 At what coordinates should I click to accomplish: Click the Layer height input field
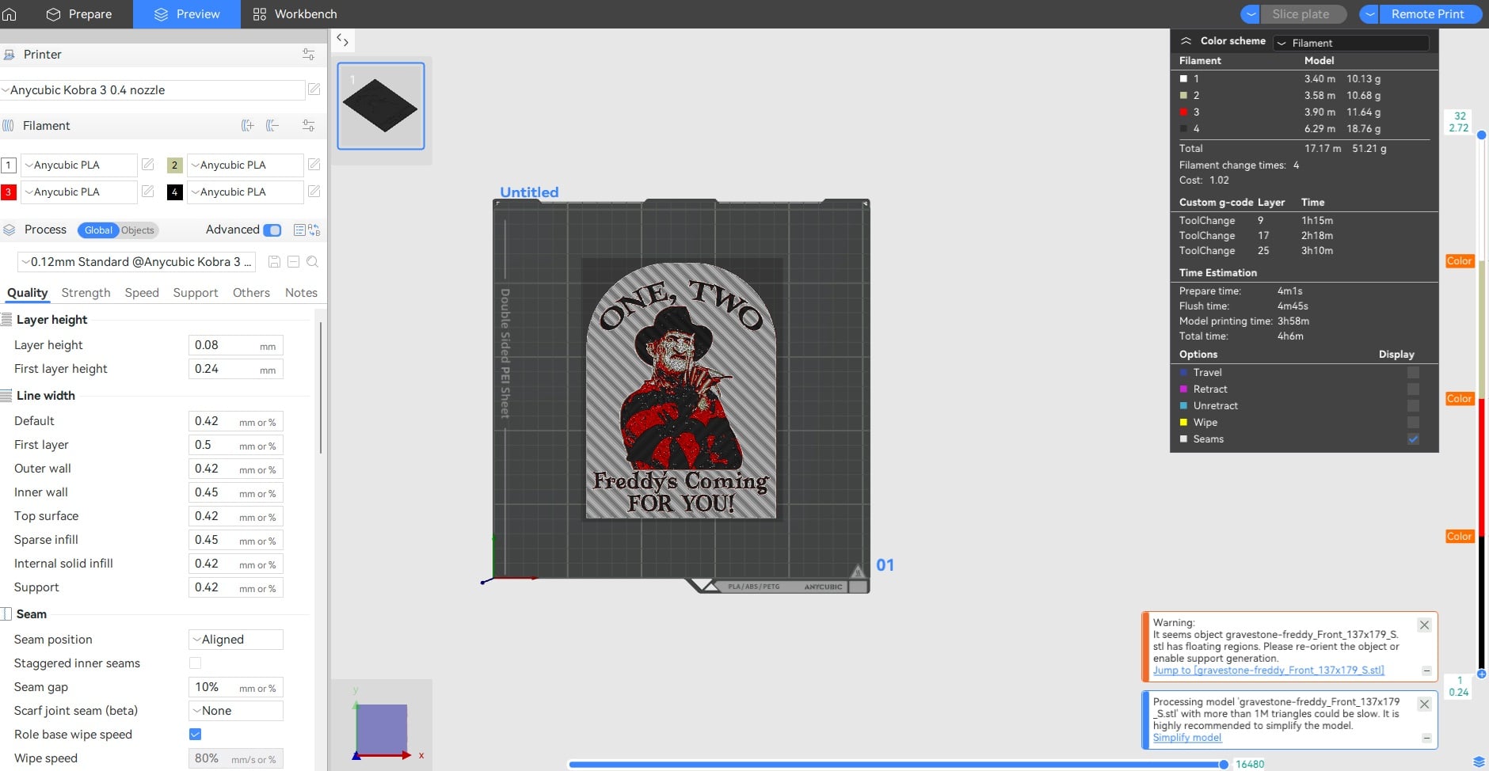point(235,345)
